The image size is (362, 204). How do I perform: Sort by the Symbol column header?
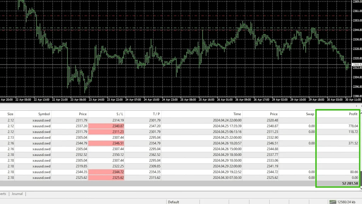pos(44,114)
